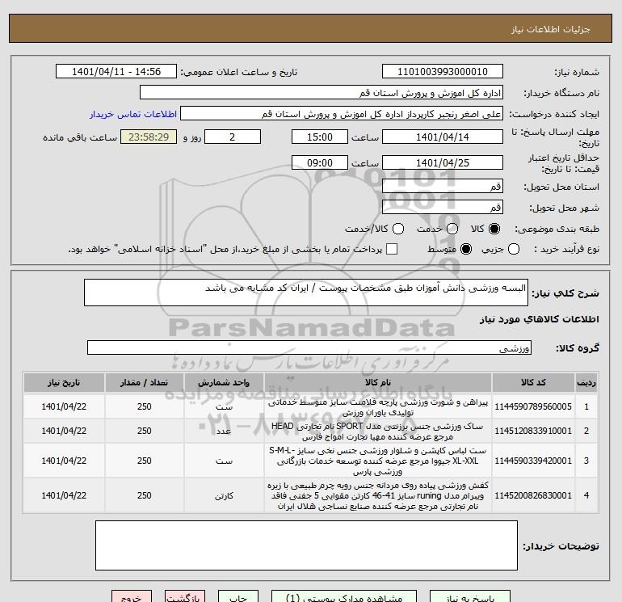Select the جزیی purchase type radio
This screenshot has height=602, width=622.
click(x=514, y=249)
